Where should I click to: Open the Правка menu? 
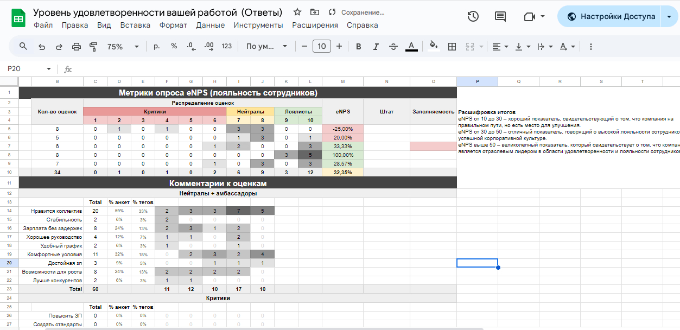[x=75, y=25]
